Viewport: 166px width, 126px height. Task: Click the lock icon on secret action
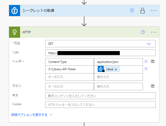[x=142, y=11]
